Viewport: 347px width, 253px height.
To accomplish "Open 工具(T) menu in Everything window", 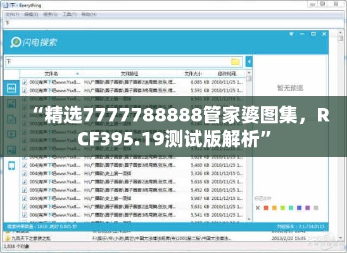I will point(70,15).
